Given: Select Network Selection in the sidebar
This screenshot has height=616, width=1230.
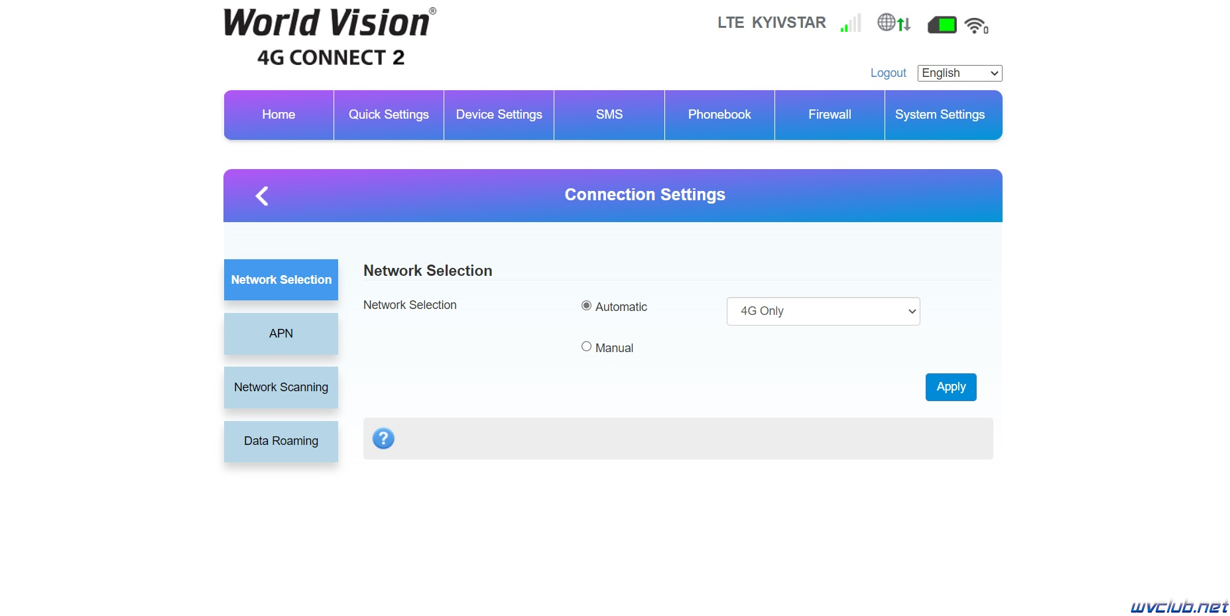Looking at the screenshot, I should pyautogui.click(x=281, y=280).
